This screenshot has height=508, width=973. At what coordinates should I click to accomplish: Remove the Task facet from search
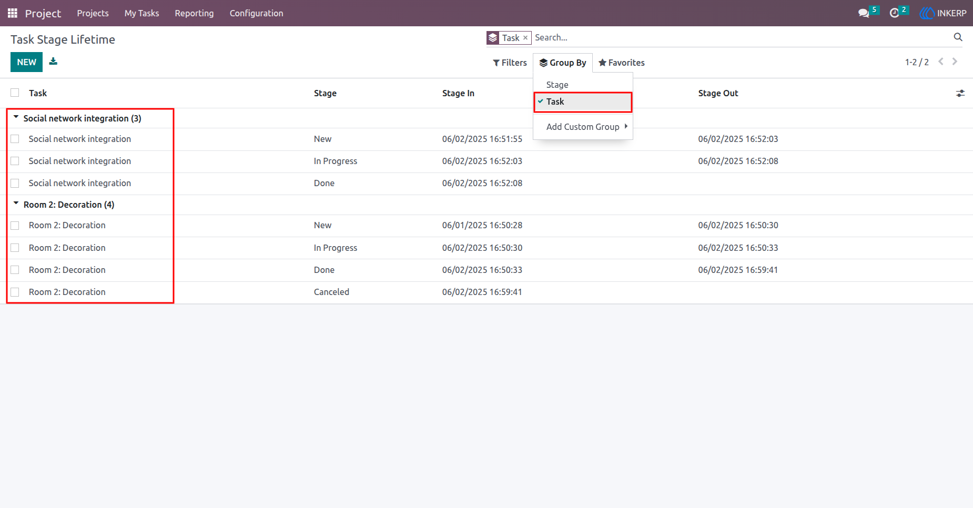click(525, 38)
